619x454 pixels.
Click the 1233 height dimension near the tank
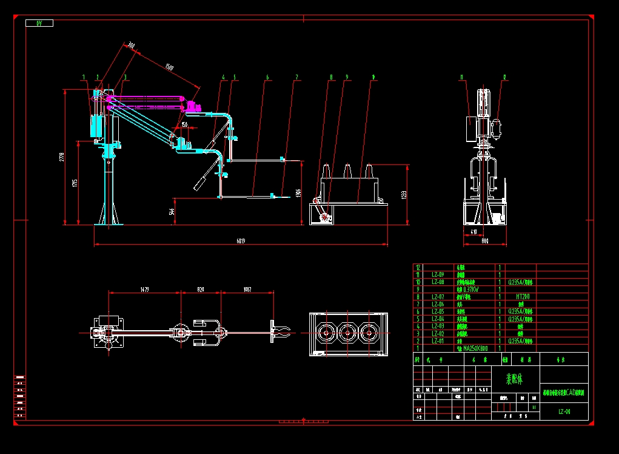[403, 195]
